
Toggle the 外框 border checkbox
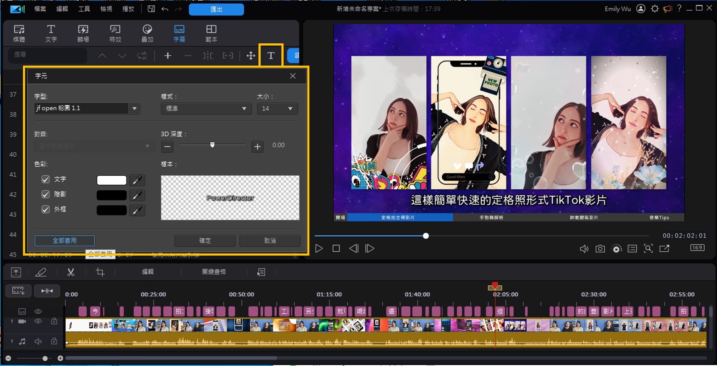coord(46,209)
